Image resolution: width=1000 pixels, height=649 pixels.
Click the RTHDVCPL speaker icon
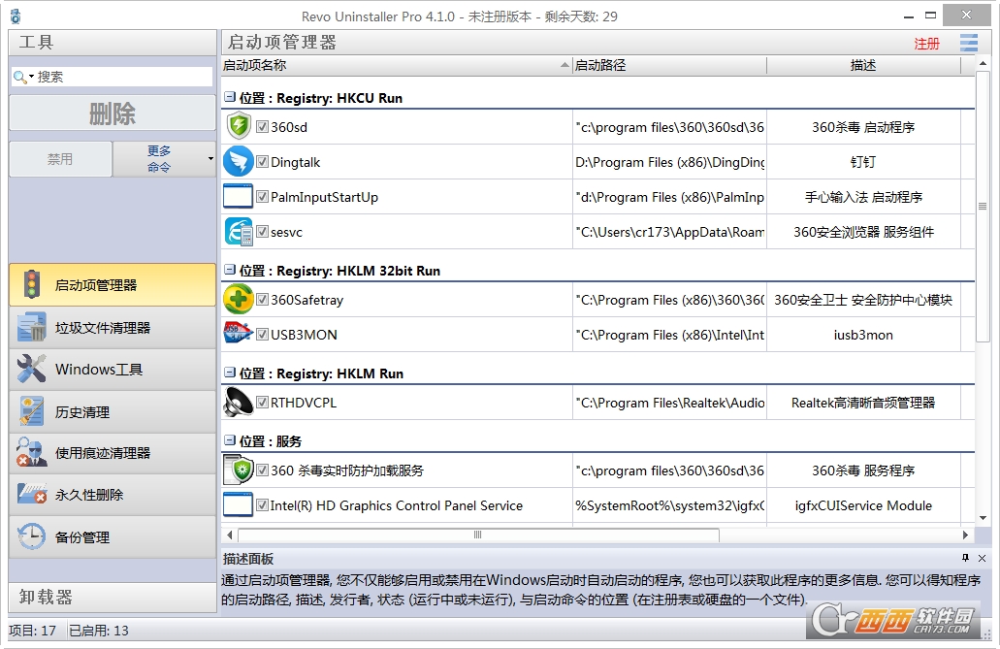click(239, 402)
